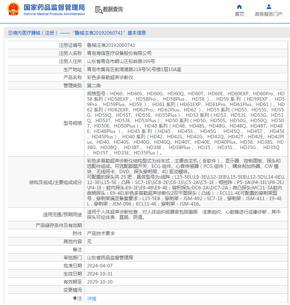Select the 第二类 value
The width and height of the screenshot is (290, 305).
(94, 86)
